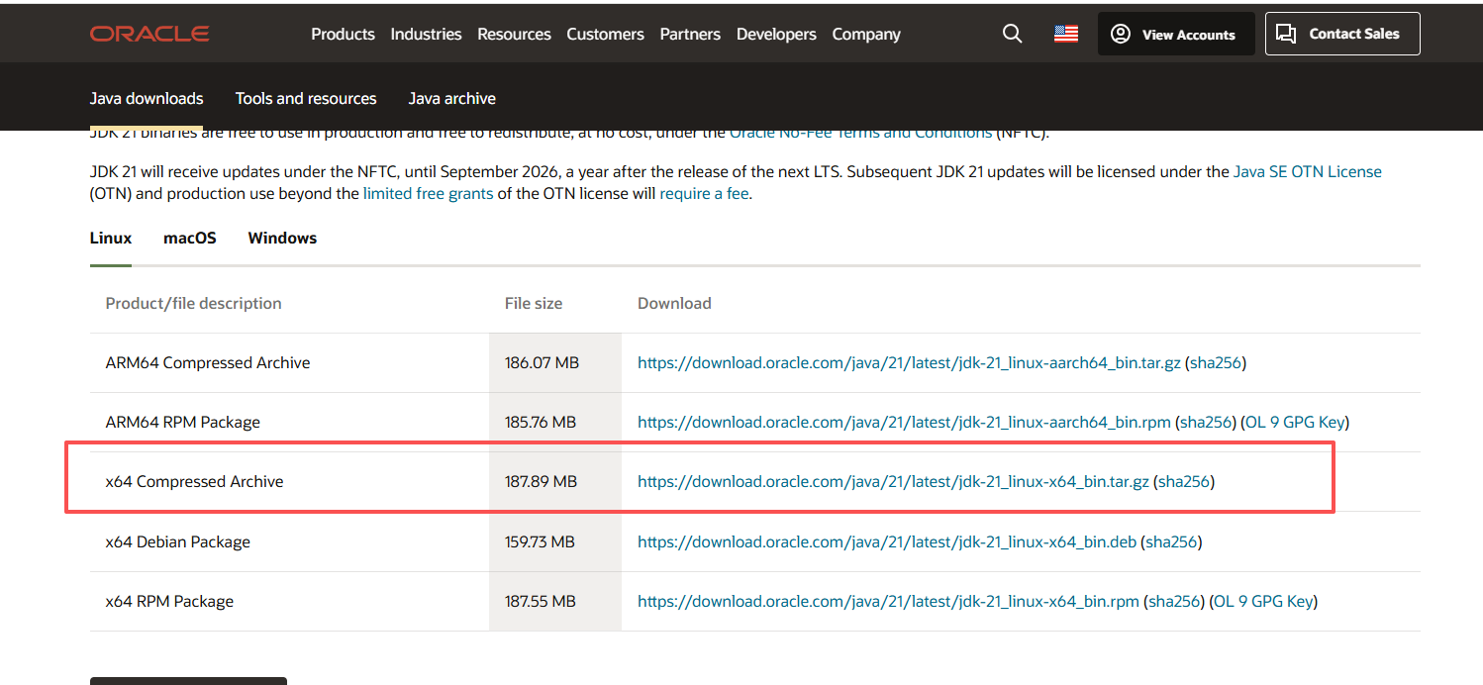Viewport: 1483px width, 685px height.
Task: Select the Tools and resources tab
Action: coord(306,99)
